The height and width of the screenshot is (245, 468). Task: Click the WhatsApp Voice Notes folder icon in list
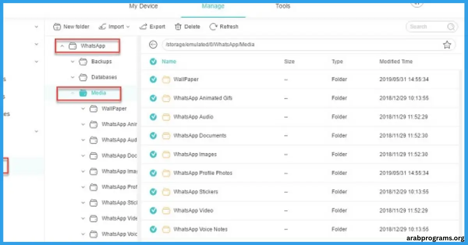166,229
